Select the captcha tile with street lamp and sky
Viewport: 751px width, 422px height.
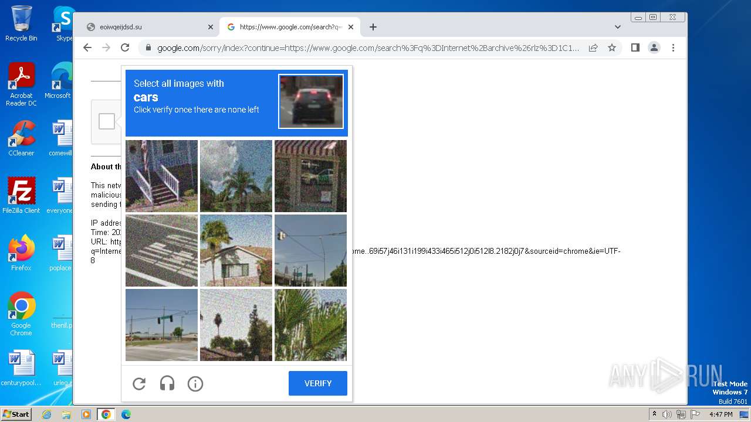[x=310, y=250]
